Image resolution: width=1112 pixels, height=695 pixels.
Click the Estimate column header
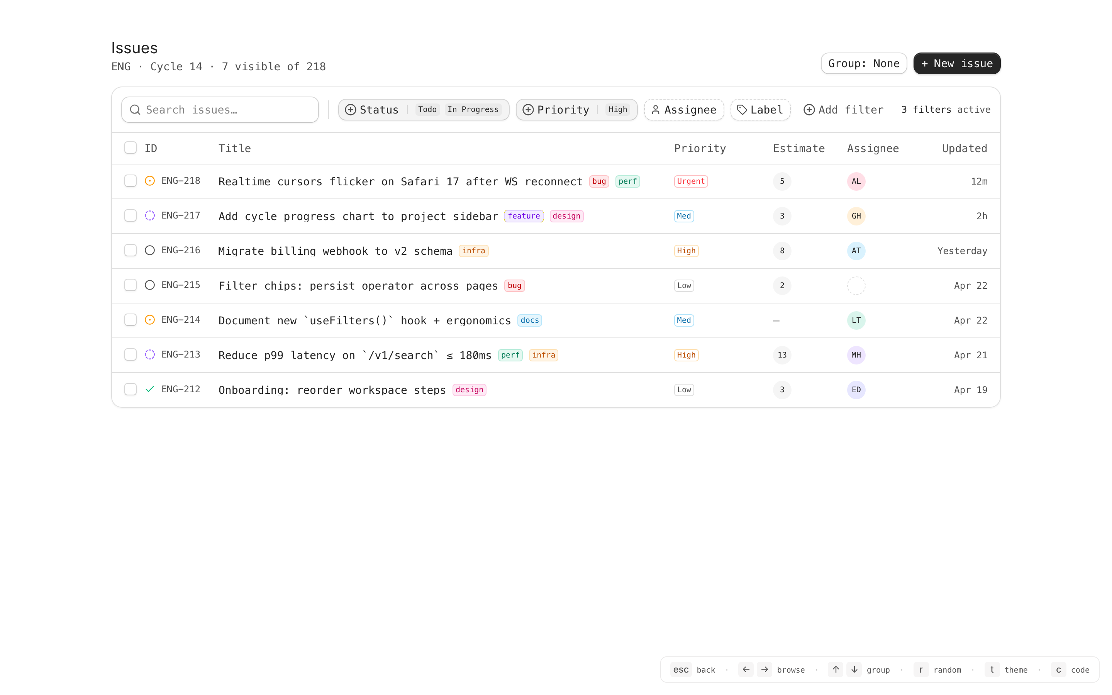(x=798, y=149)
